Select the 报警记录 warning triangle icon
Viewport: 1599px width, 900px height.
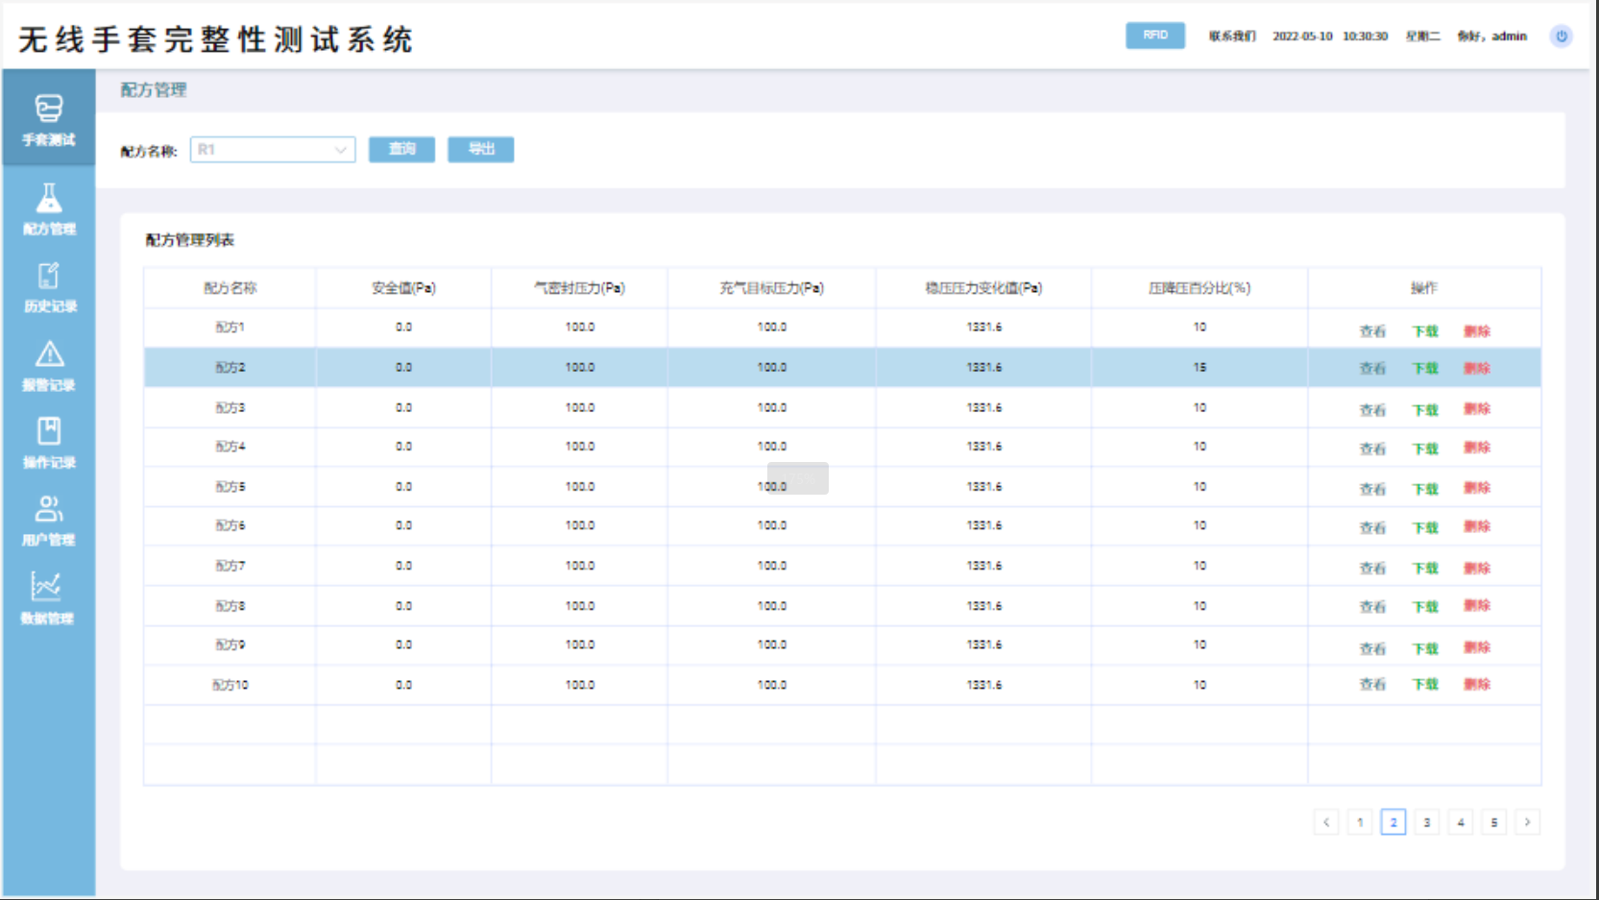coord(49,354)
